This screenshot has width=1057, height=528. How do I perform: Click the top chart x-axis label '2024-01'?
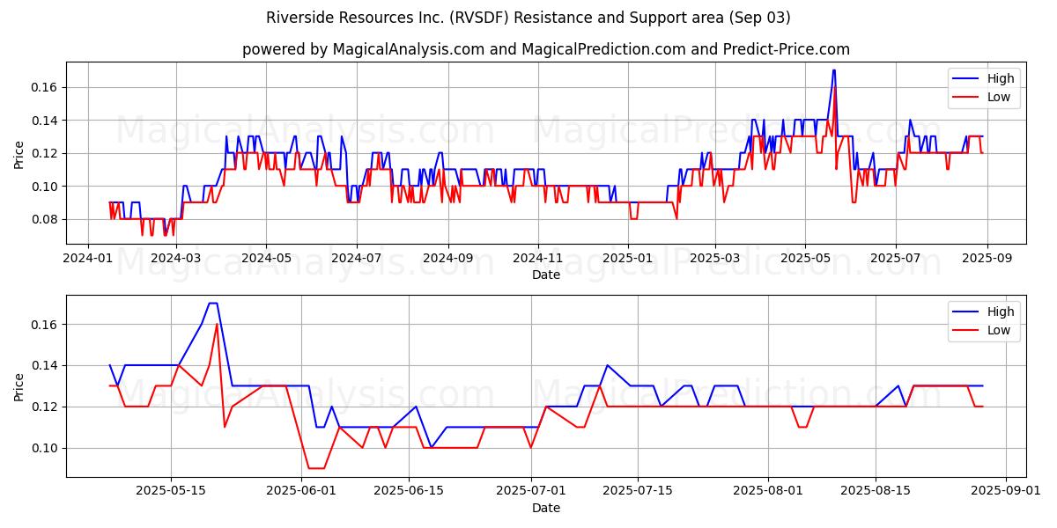[x=87, y=259]
